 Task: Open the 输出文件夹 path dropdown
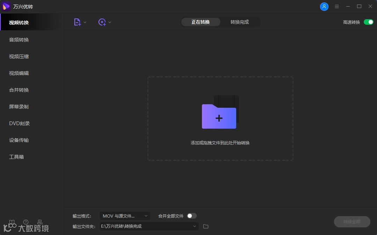pos(148,226)
